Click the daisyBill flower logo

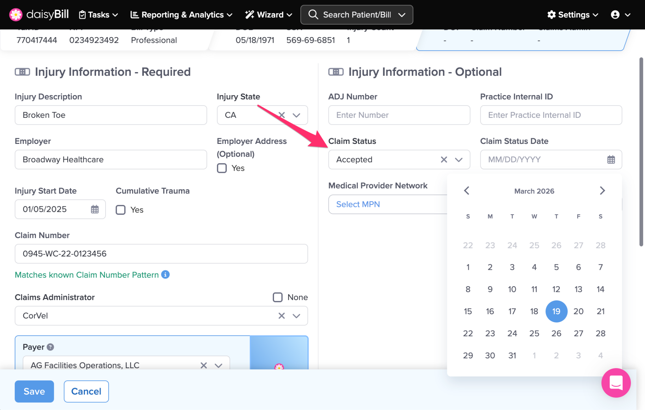click(16, 14)
